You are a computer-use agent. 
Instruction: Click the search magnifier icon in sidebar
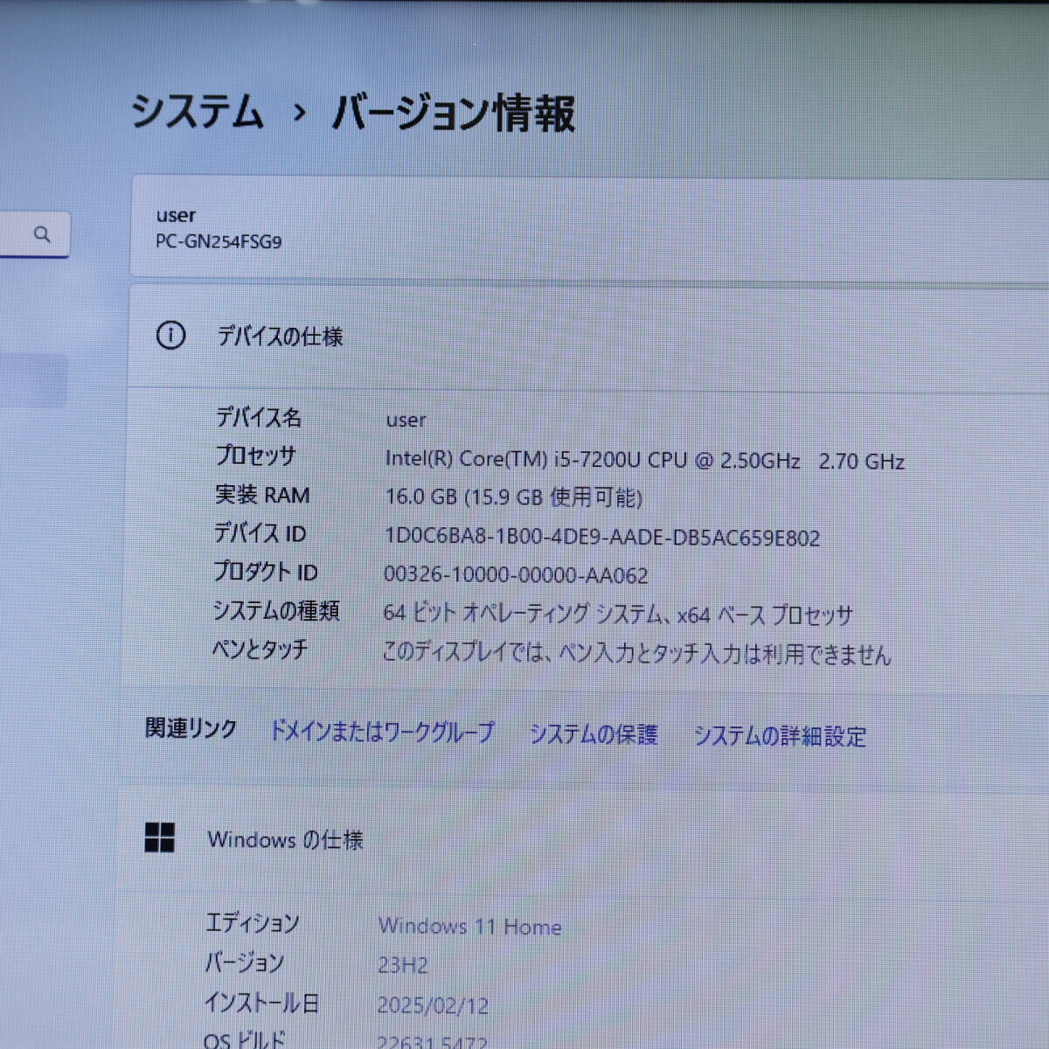[42, 234]
